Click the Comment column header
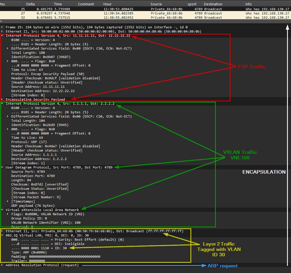291x273 pixels. pos(90,4)
